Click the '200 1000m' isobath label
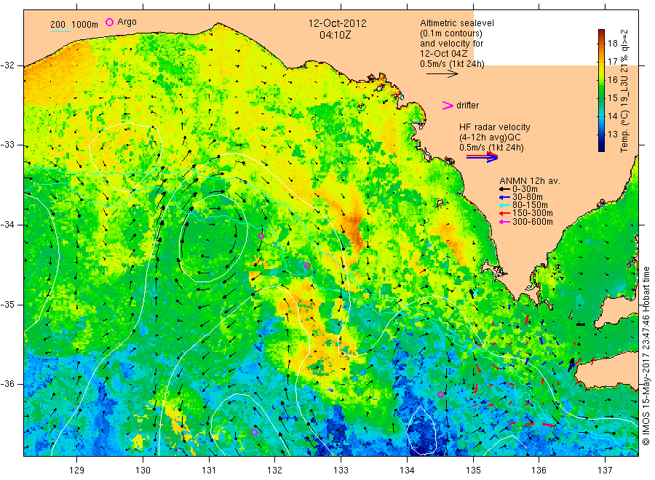The width and height of the screenshot is (655, 480). (74, 25)
